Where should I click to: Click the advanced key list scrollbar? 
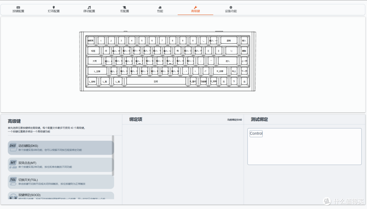pos(113,155)
